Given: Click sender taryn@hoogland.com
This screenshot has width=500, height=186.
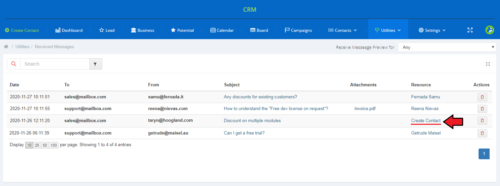Looking at the screenshot, I should [171, 120].
